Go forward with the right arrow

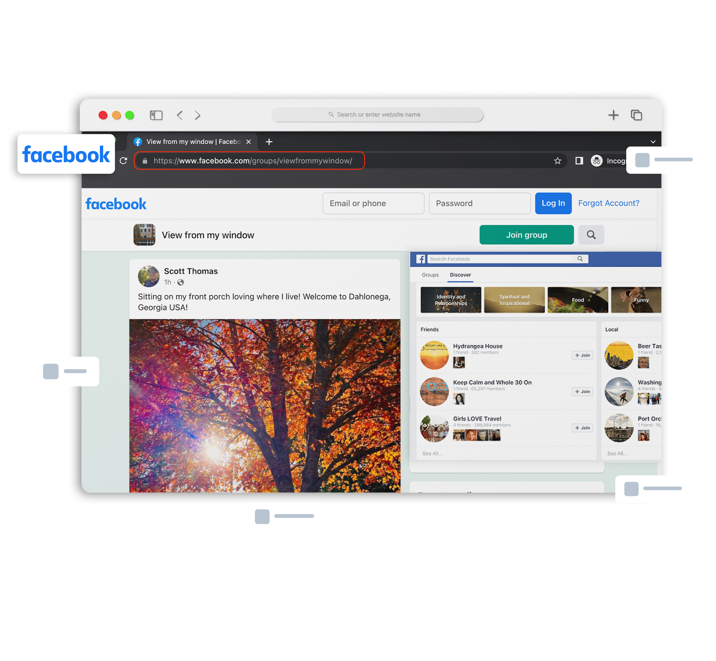[x=197, y=115]
